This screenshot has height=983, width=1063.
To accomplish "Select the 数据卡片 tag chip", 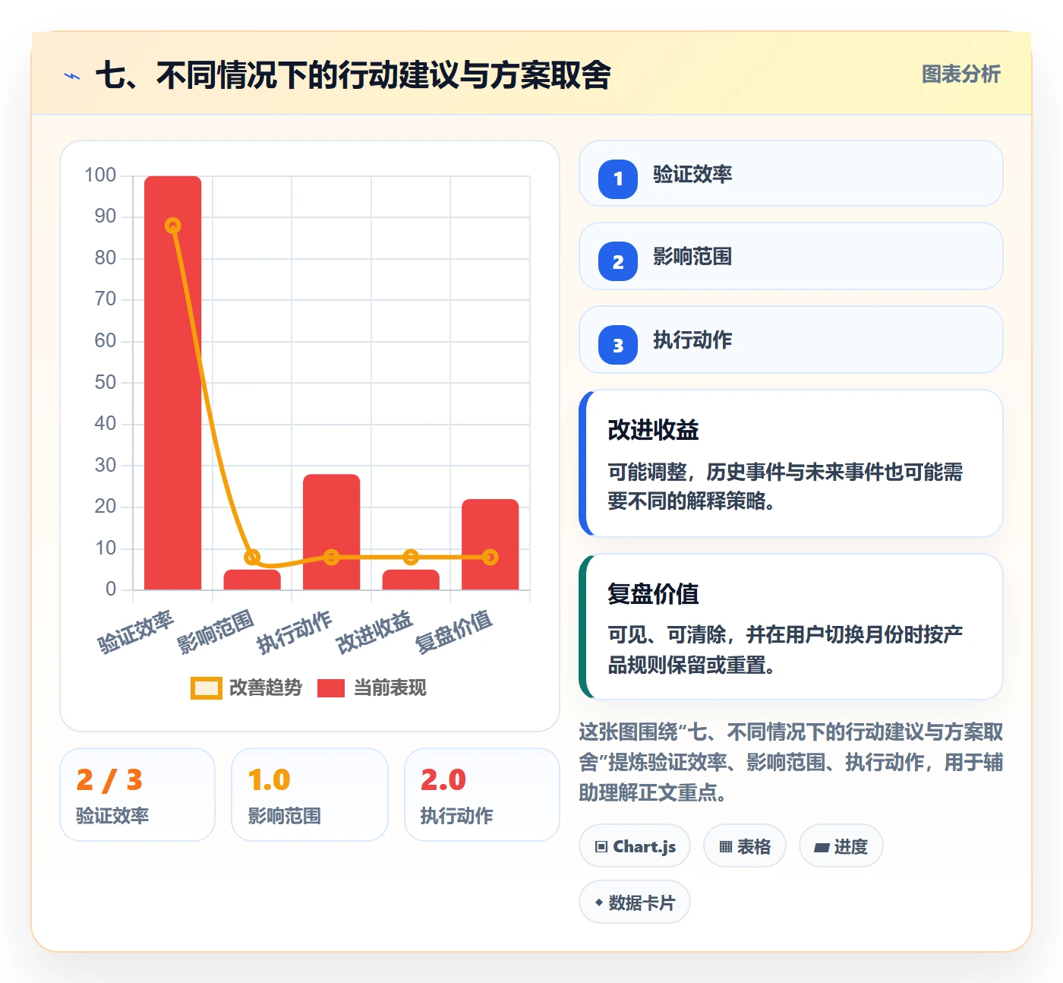I will pos(635,902).
